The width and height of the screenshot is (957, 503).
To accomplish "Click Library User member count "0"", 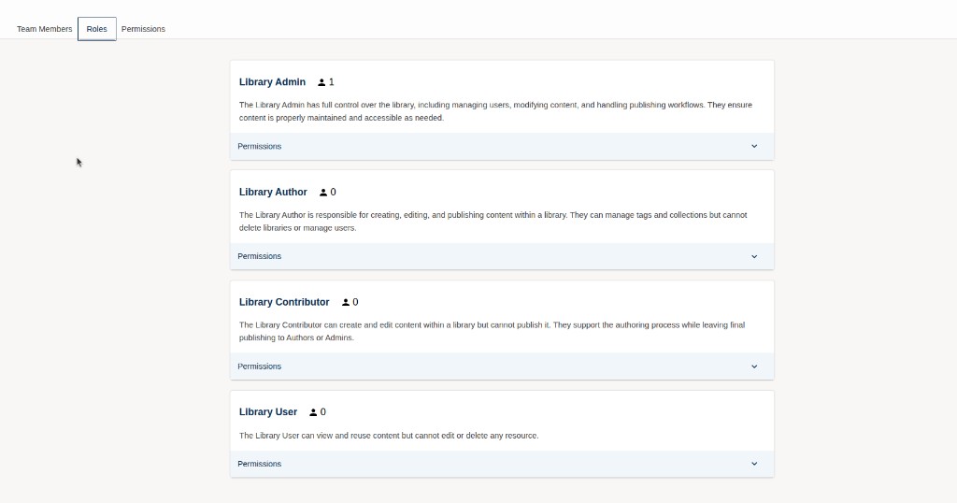I will (x=322, y=412).
